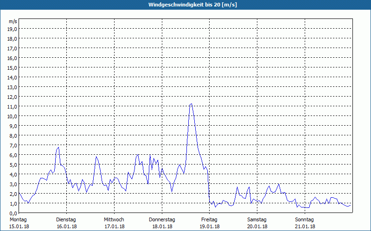
Task: Click the '1,0' axis value
Action: click(x=13, y=204)
